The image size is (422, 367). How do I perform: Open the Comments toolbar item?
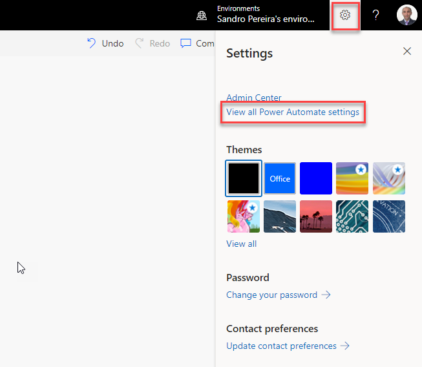pos(198,43)
